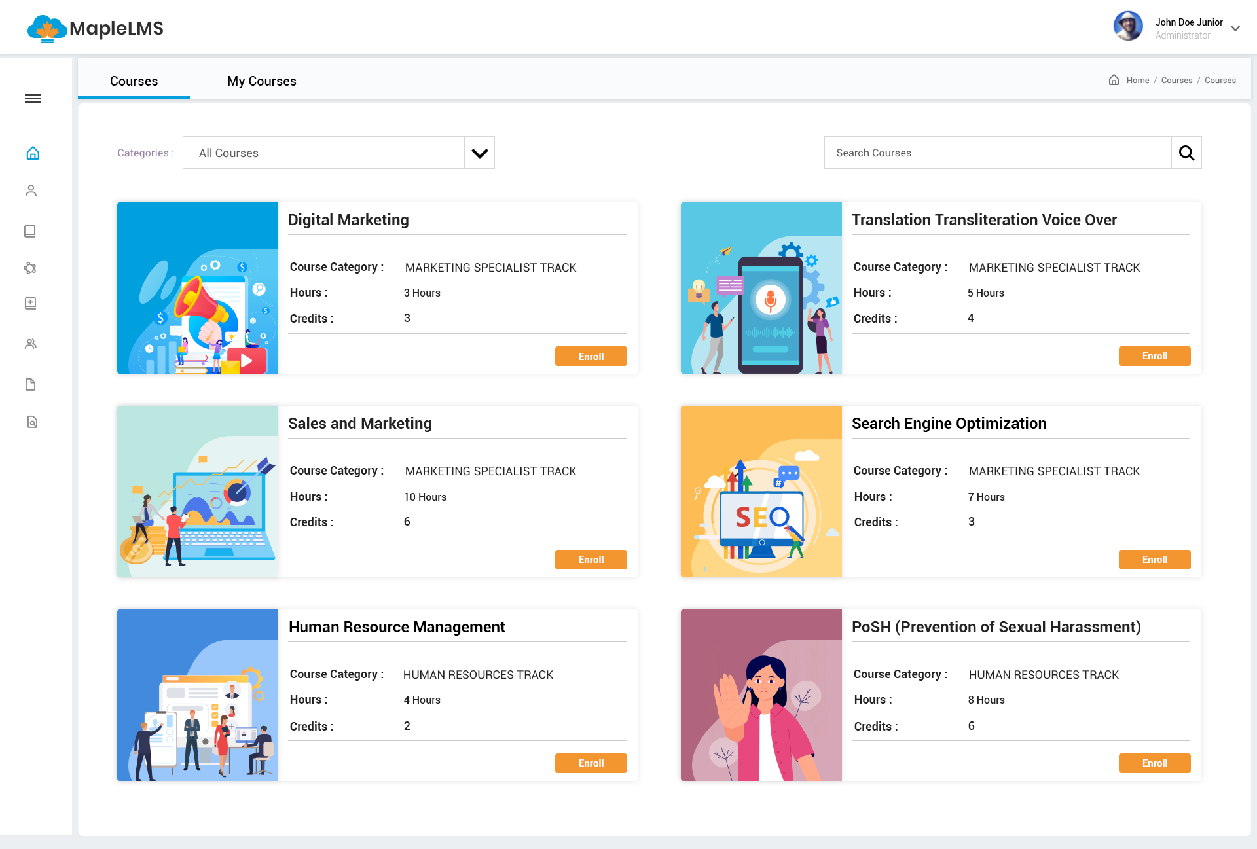Open the Human Resource Management course thumbnail

pyautogui.click(x=198, y=695)
